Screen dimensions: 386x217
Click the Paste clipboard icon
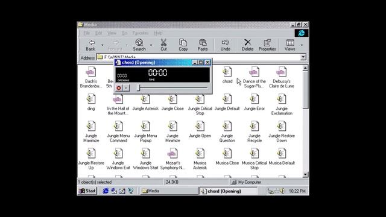click(x=203, y=43)
